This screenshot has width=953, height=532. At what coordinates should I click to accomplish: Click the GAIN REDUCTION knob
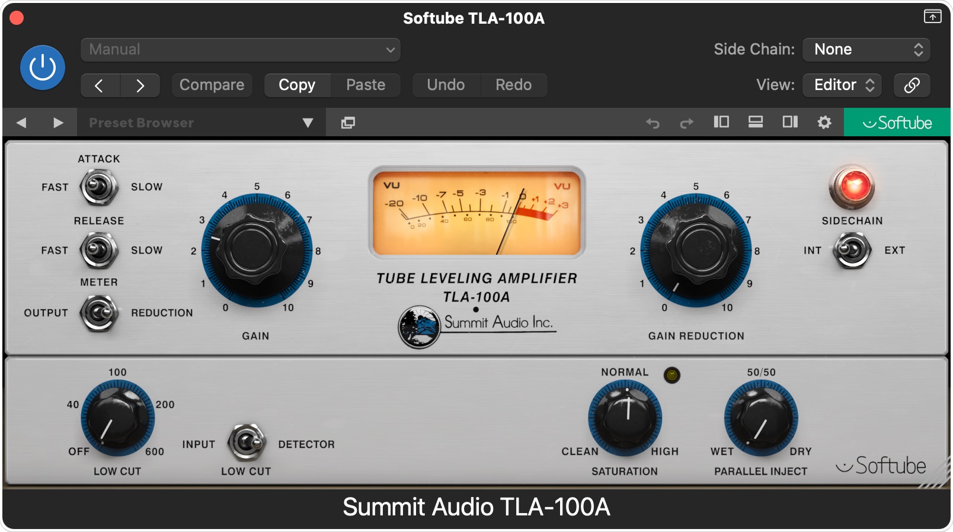click(696, 251)
